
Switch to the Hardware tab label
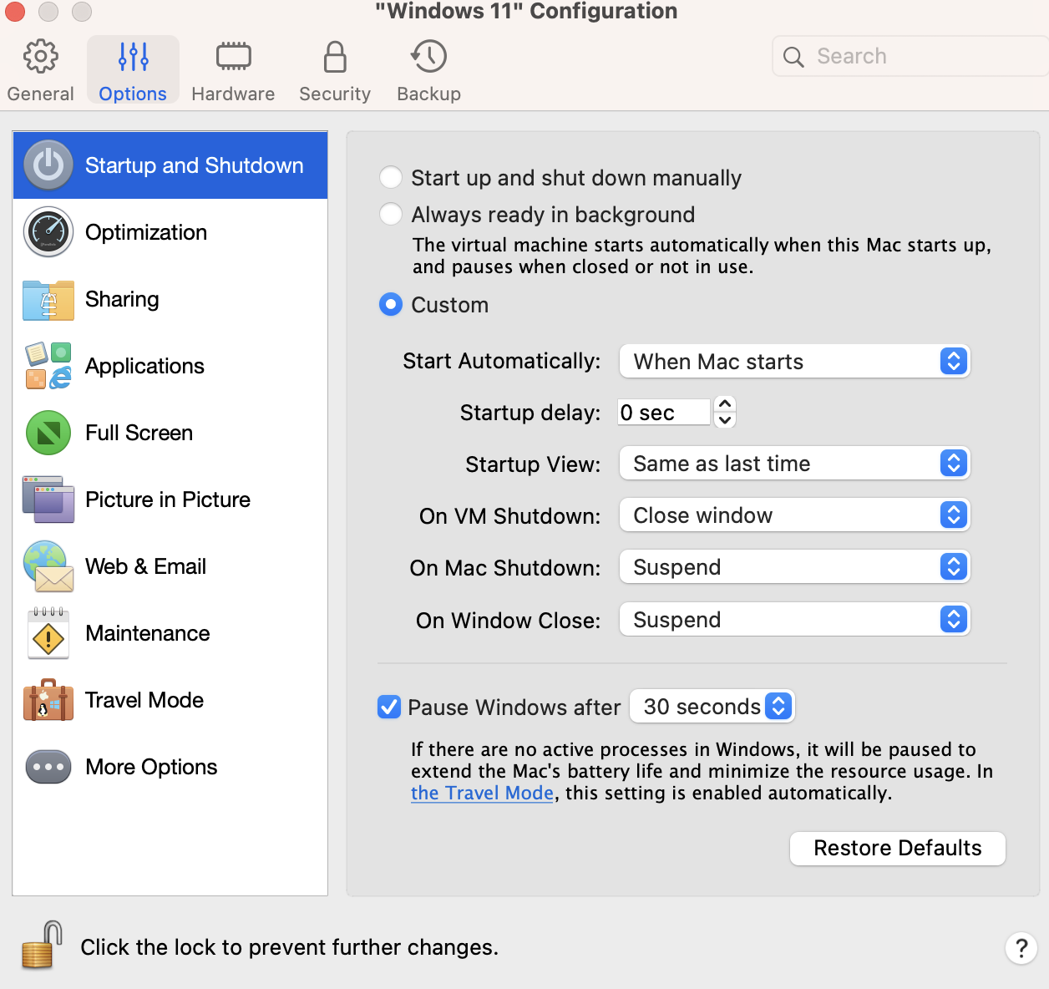233,94
